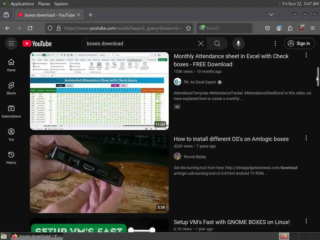The width and height of the screenshot is (320, 240).
Task: Go to the YouTube logo home link
Action: 37,43
